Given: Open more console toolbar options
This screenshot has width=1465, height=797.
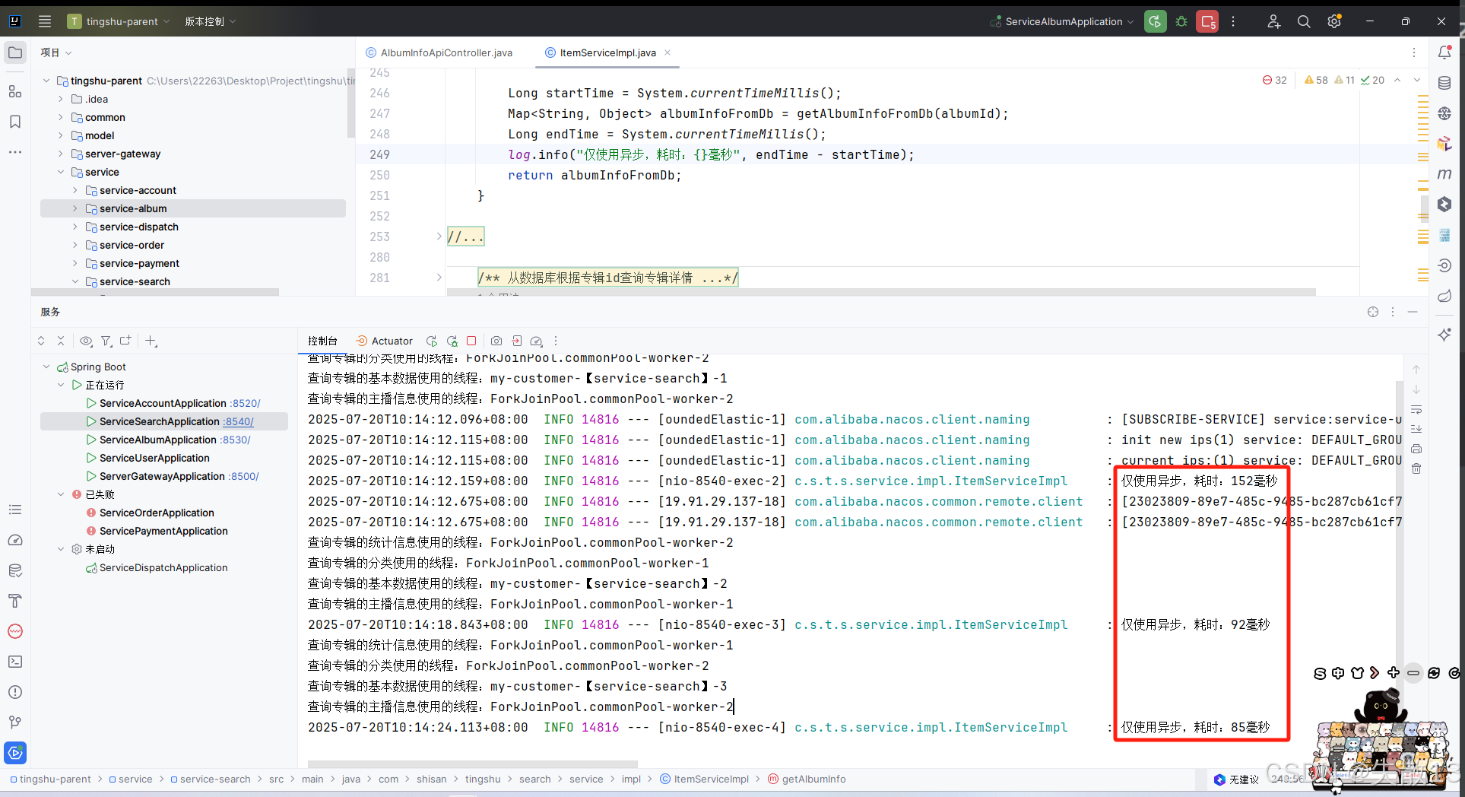Looking at the screenshot, I should [556, 341].
